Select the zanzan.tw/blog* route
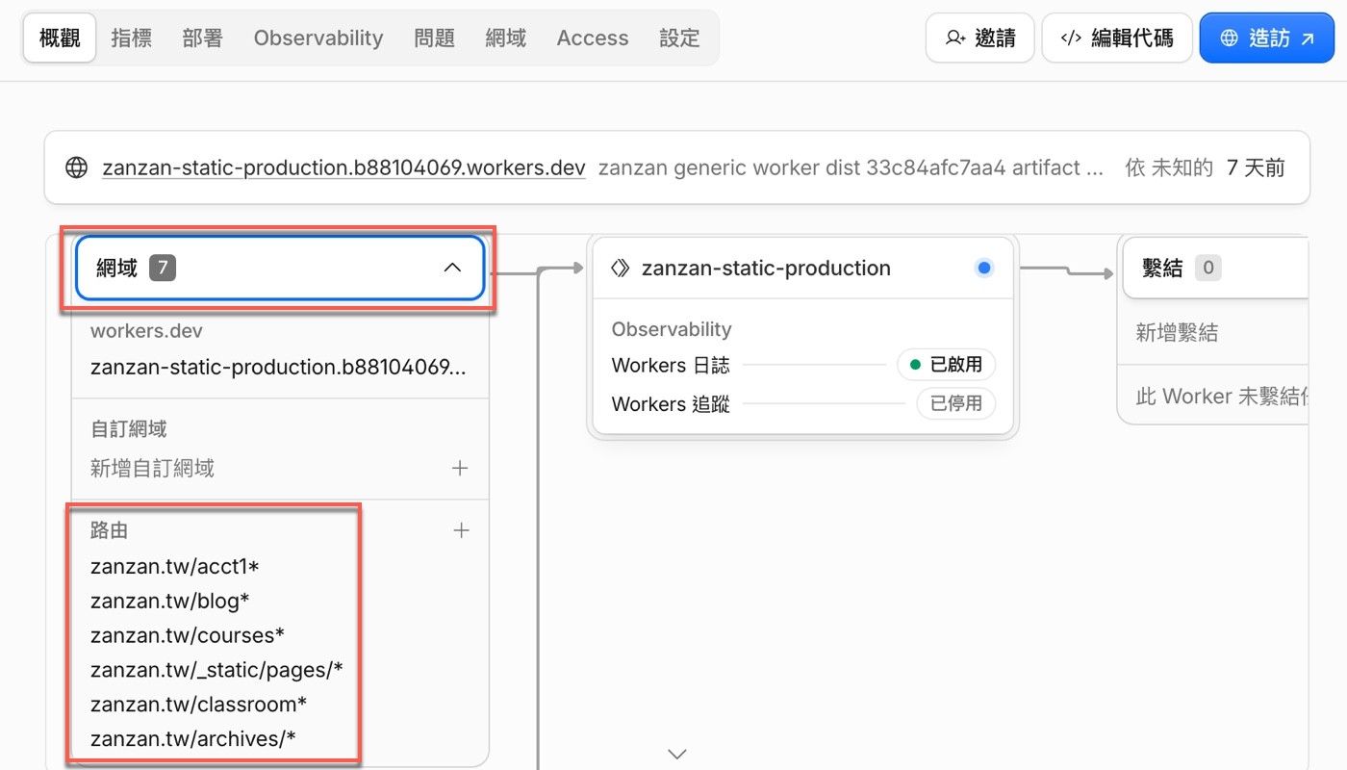This screenshot has width=1347, height=770. [x=170, y=601]
